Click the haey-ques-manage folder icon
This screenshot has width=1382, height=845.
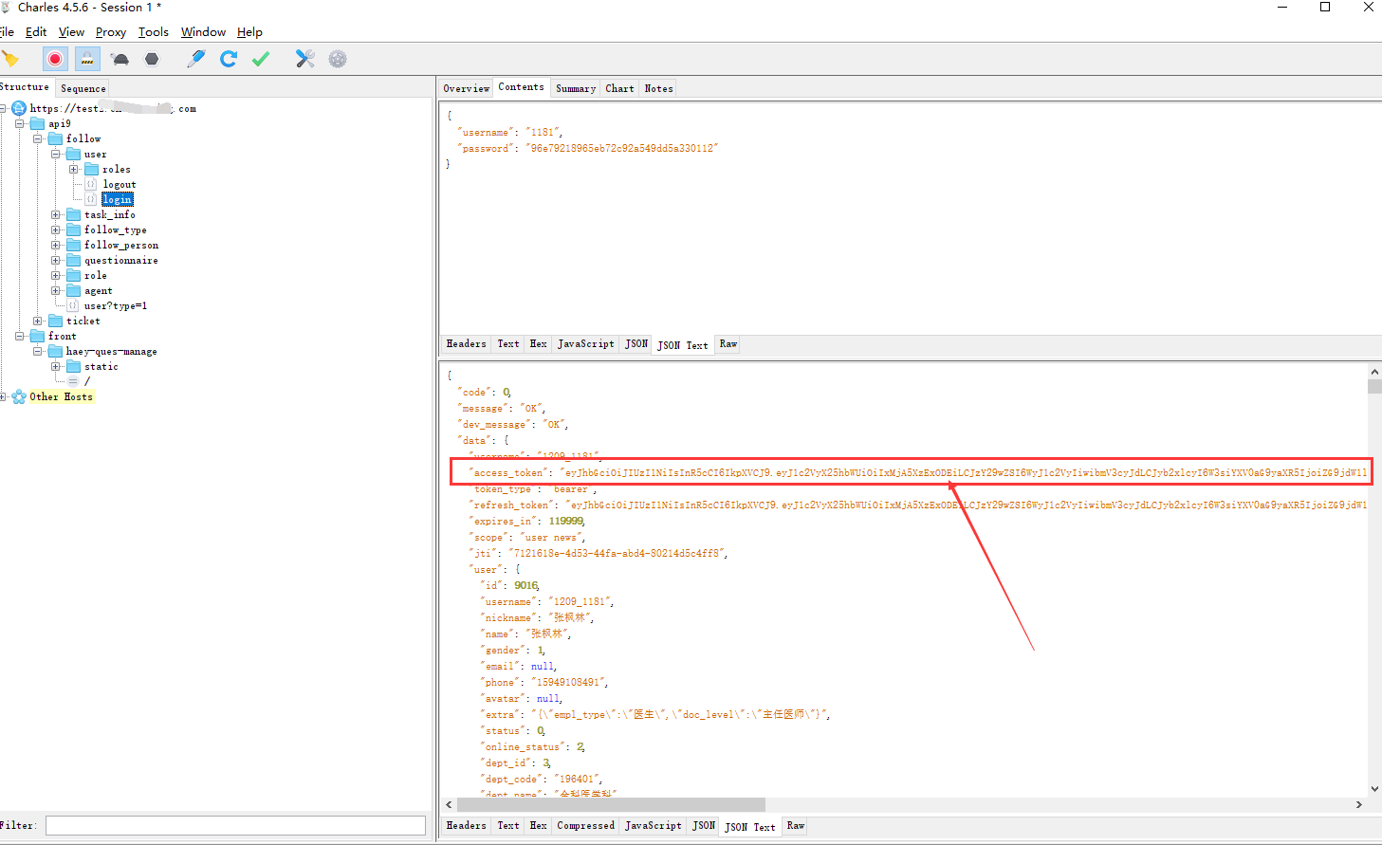(56, 351)
